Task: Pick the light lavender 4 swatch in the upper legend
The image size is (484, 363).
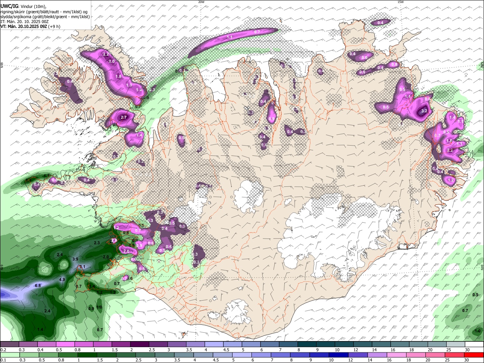Action: click(x=214, y=344)
